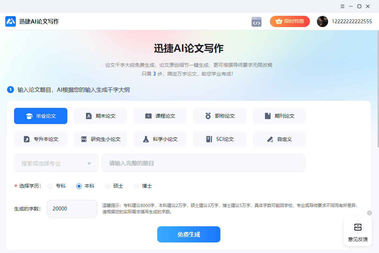Choose the 职称论文 option

coord(220,116)
